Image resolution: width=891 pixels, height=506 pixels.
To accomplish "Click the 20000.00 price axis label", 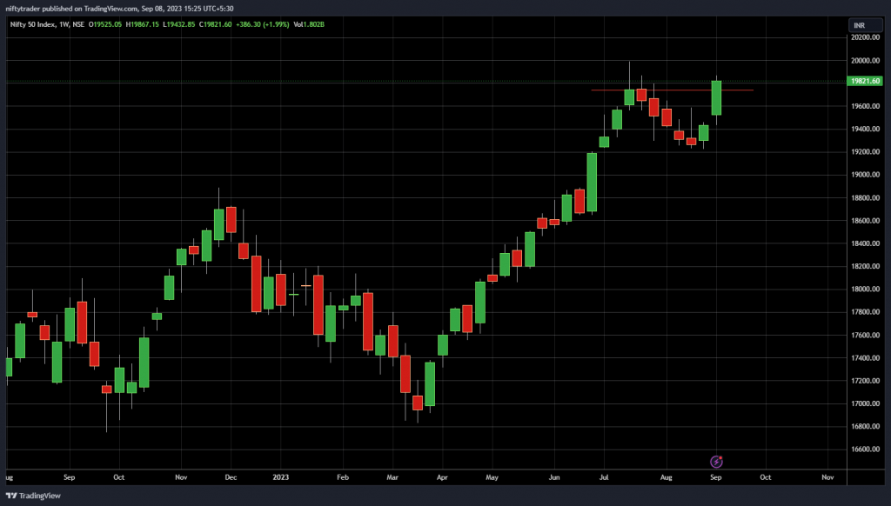I will (865, 61).
